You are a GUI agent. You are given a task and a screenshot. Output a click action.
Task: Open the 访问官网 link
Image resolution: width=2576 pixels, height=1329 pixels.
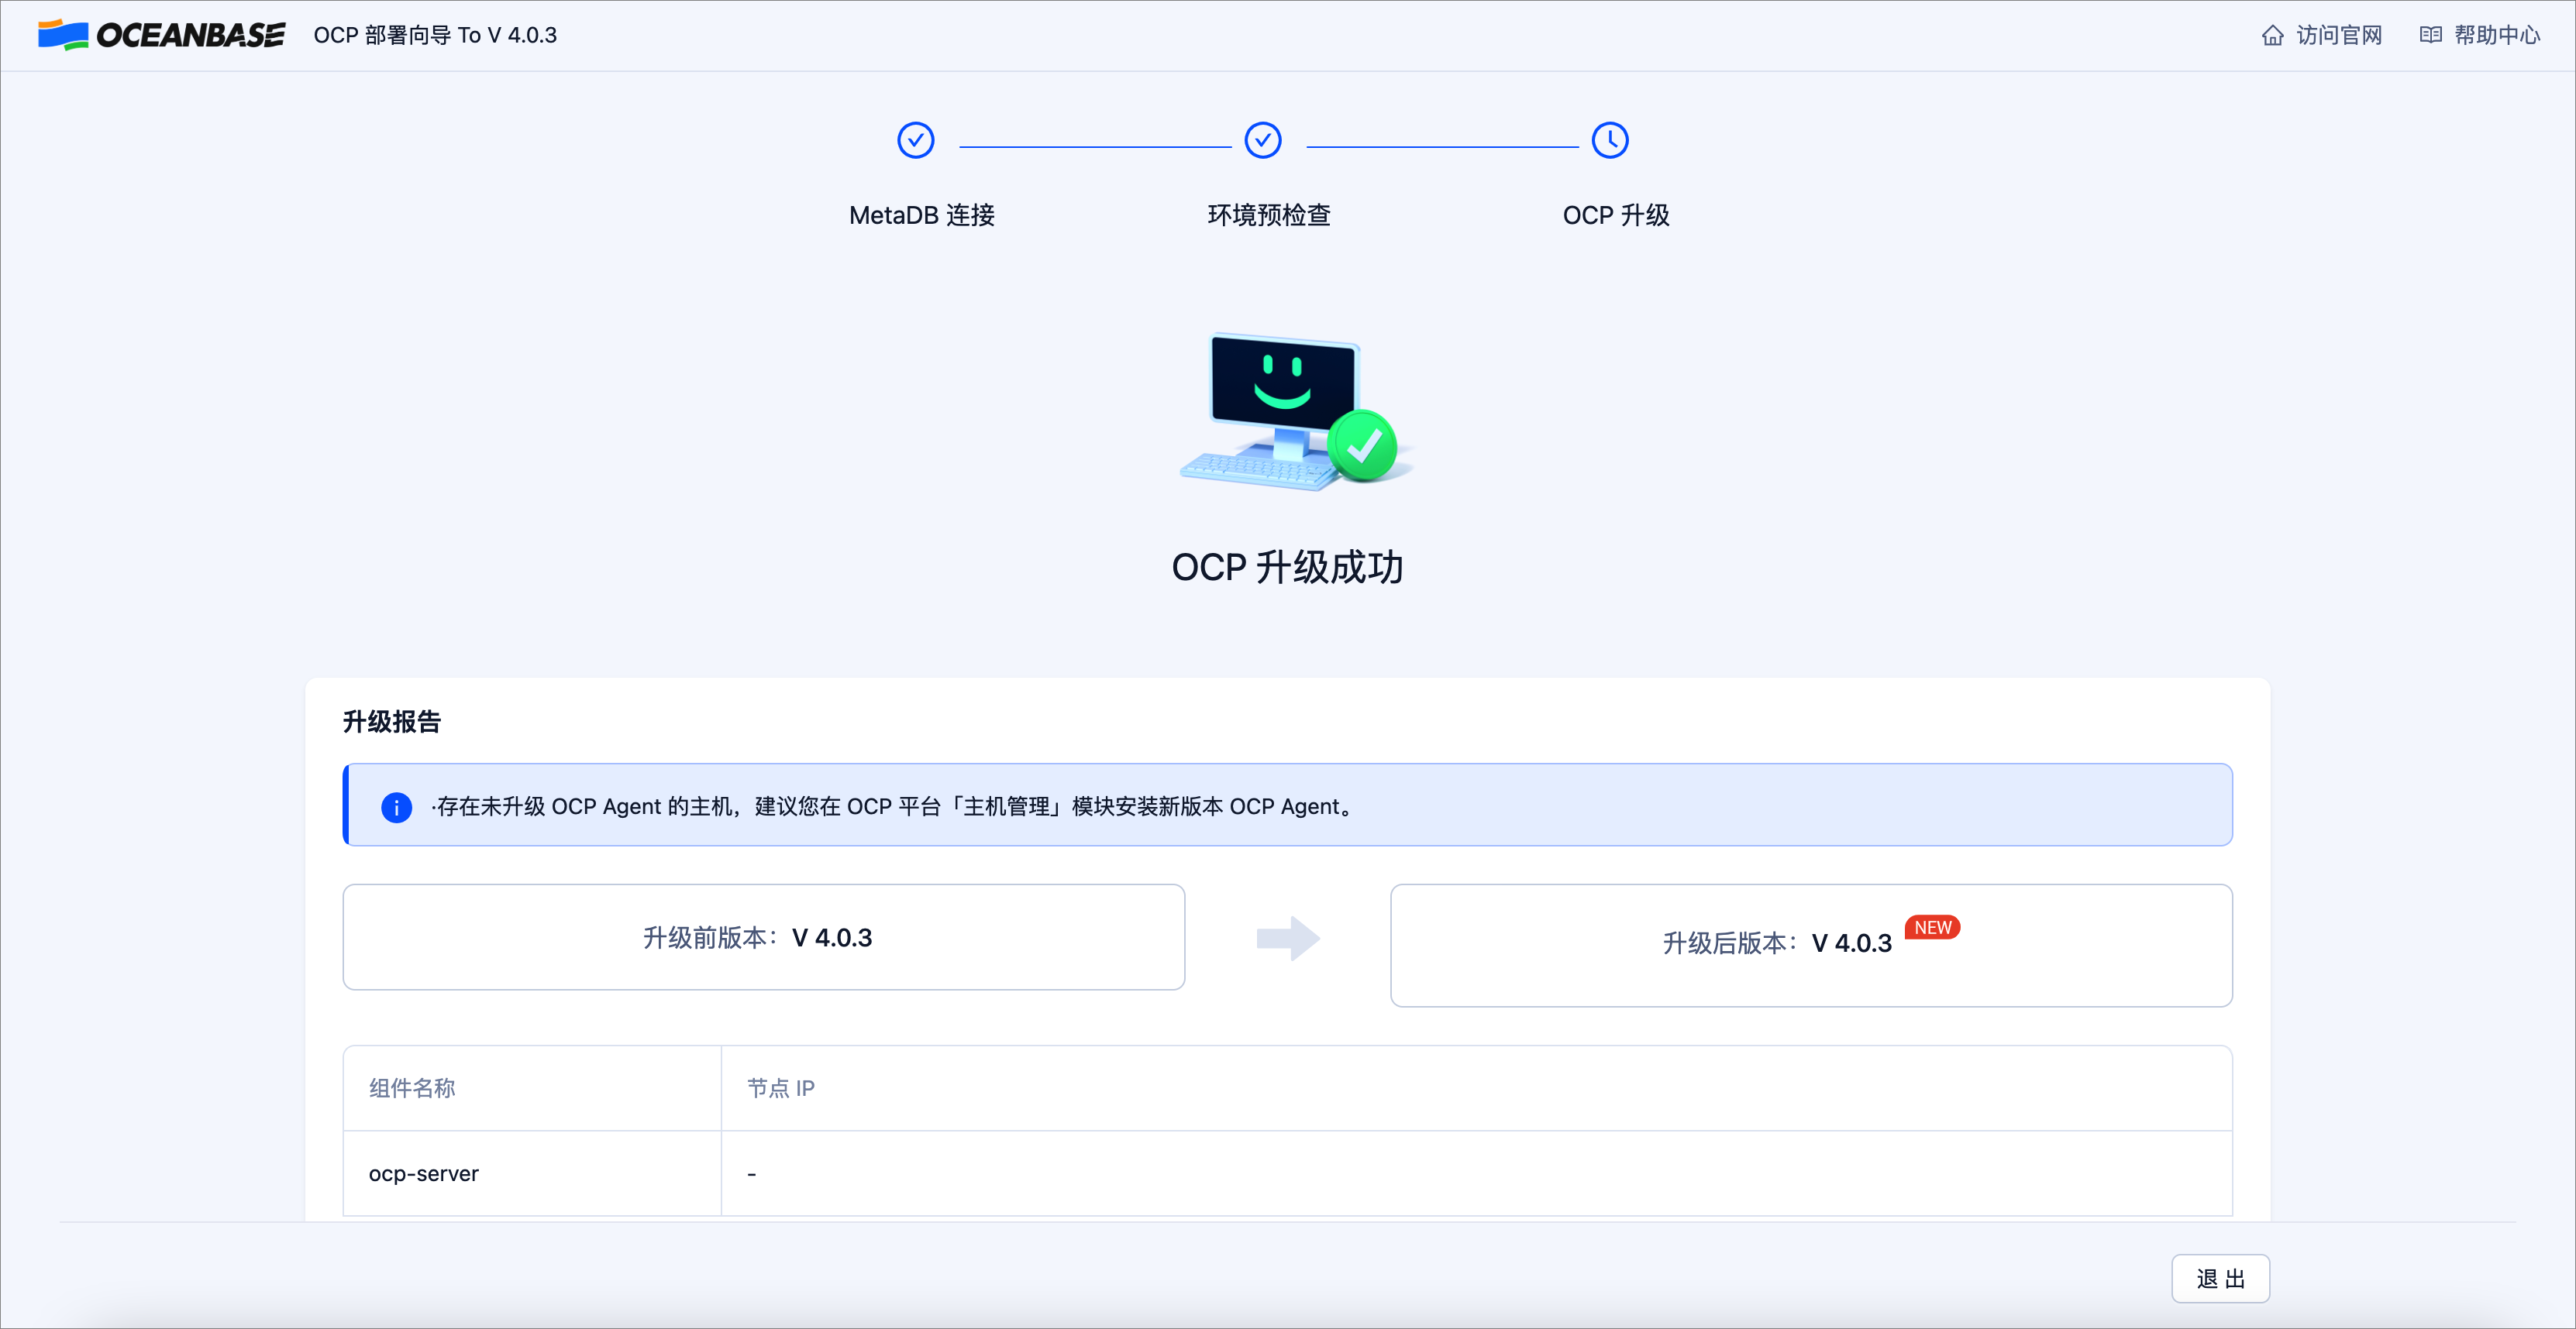pos(2338,35)
